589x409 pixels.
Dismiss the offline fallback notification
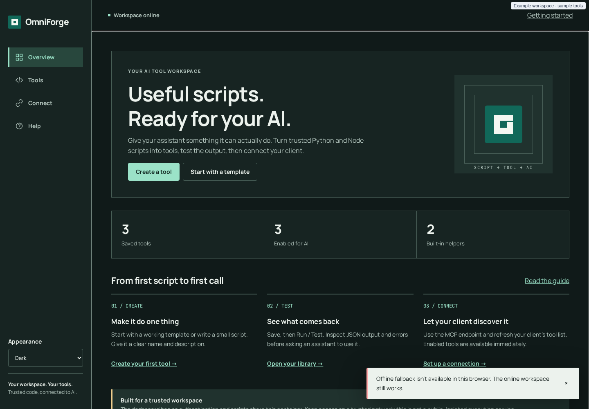click(566, 383)
